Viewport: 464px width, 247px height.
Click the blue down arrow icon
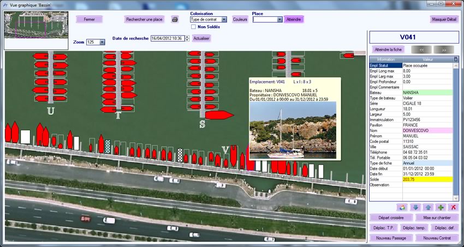point(415,207)
